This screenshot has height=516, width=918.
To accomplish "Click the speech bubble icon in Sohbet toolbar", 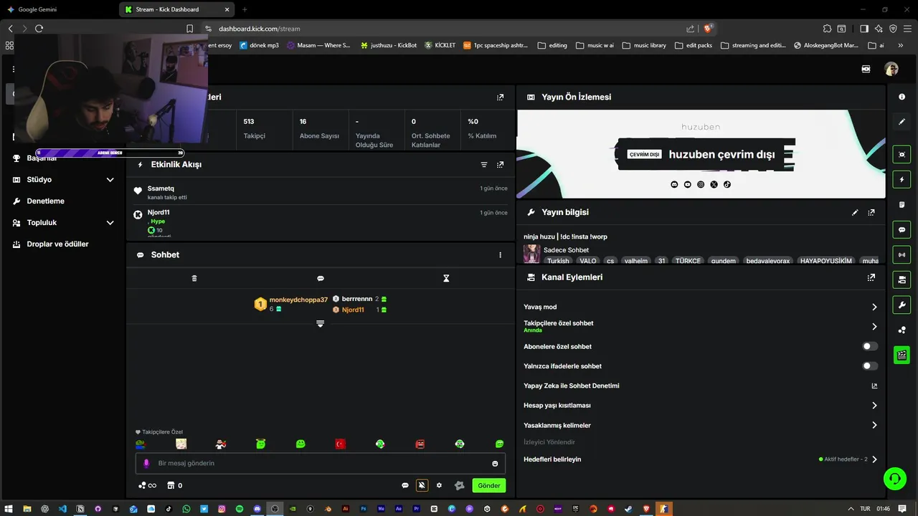I will pos(321,278).
